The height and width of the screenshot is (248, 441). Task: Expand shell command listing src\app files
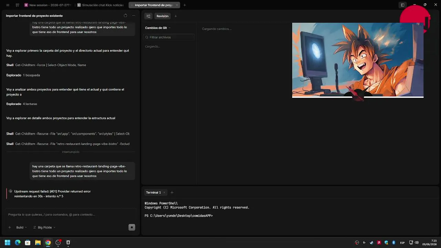[68, 134]
